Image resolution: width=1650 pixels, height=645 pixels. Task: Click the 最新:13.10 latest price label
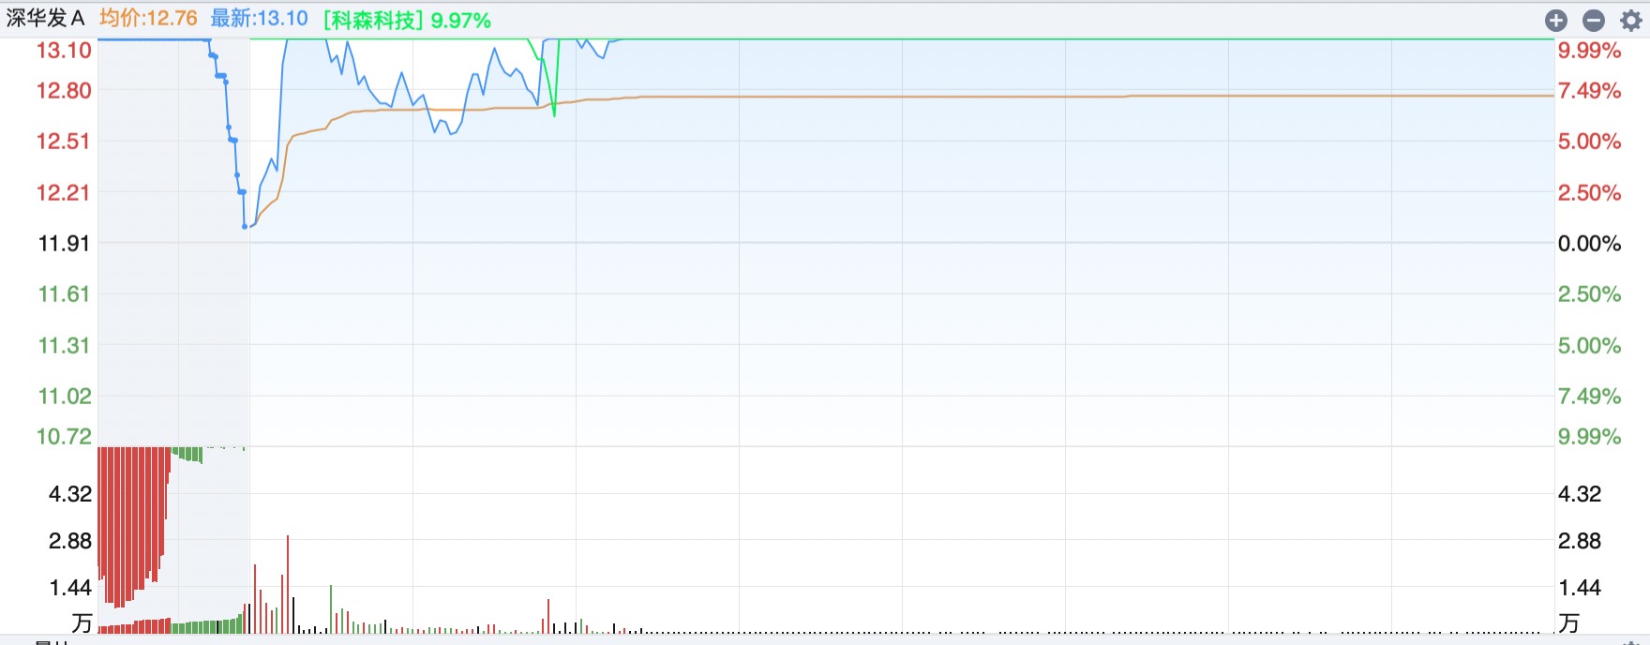(x=259, y=19)
